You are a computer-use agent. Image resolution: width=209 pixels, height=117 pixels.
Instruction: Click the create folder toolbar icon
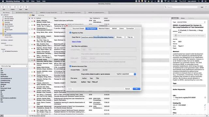(x=10, y=7)
